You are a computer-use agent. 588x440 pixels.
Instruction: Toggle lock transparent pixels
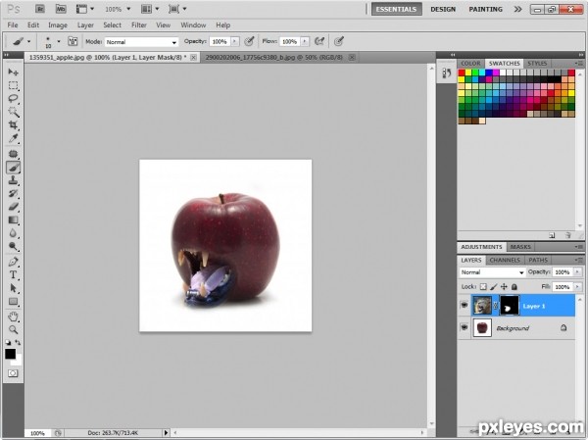[x=483, y=287]
